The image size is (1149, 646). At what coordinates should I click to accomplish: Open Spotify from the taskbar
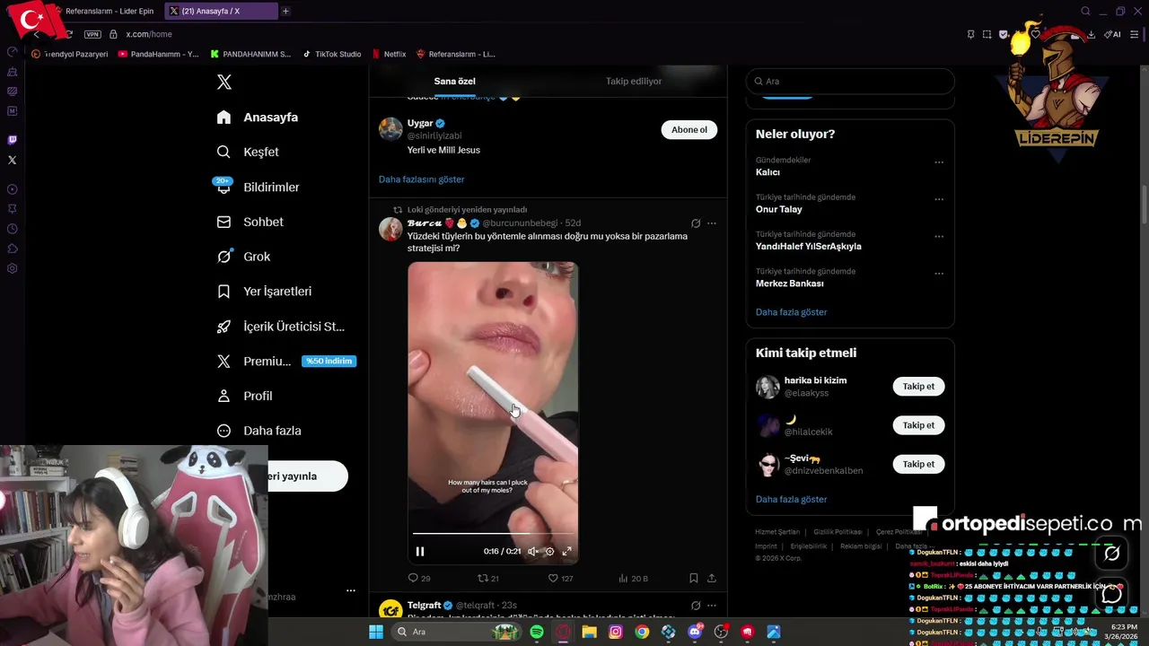click(537, 632)
